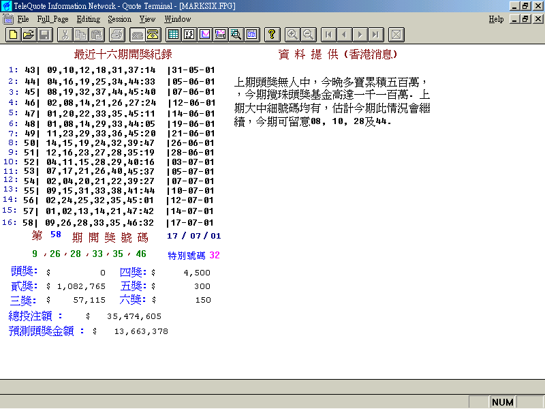Restore the inner MARKSIX.FPG document window

[526, 19]
